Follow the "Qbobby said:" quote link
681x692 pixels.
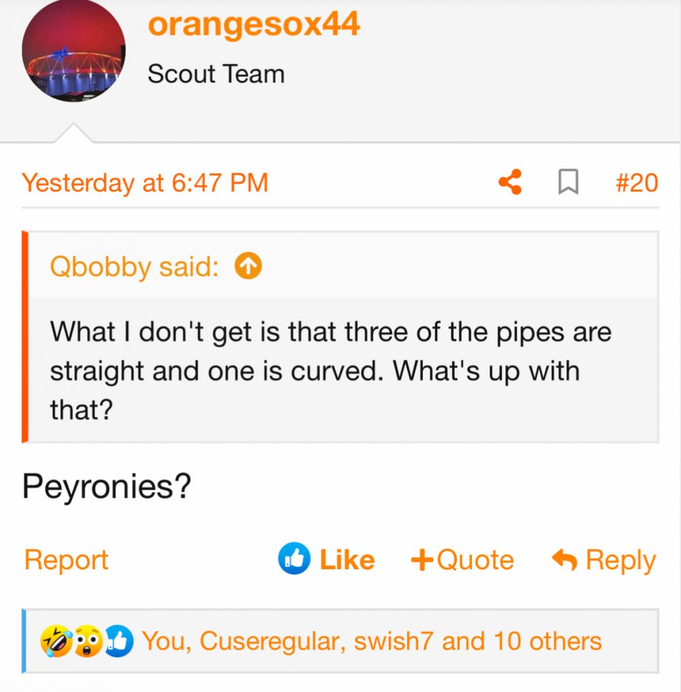(134, 267)
